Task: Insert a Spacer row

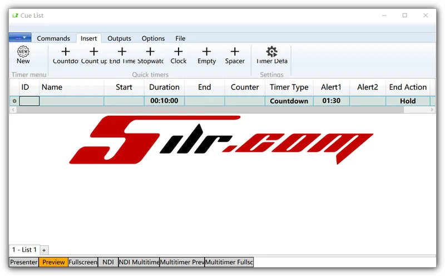Action: [x=235, y=55]
